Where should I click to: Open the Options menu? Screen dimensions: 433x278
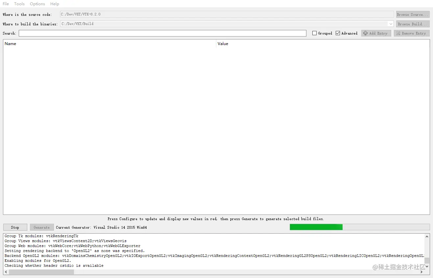37,4
